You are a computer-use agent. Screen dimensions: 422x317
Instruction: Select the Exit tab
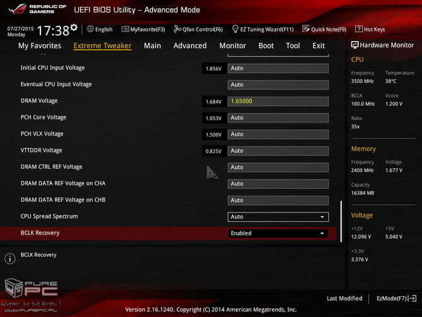click(319, 46)
